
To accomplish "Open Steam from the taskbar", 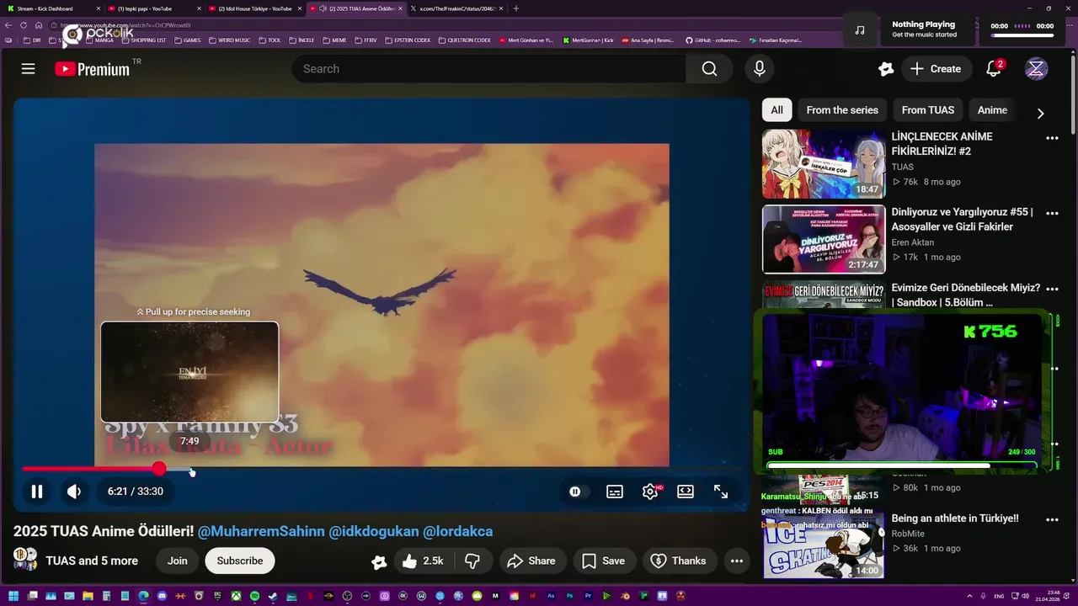I will click(x=273, y=596).
